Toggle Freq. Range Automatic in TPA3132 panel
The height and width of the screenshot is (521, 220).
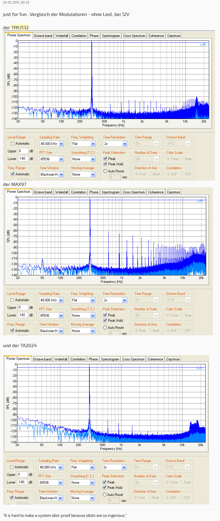tap(12, 174)
